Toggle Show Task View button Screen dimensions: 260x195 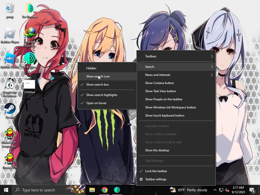coord(176,91)
